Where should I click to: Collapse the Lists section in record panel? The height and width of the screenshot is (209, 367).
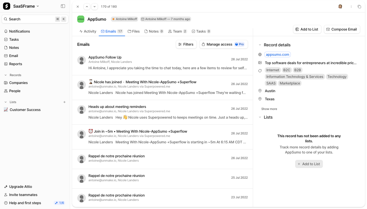pyautogui.click(x=260, y=117)
